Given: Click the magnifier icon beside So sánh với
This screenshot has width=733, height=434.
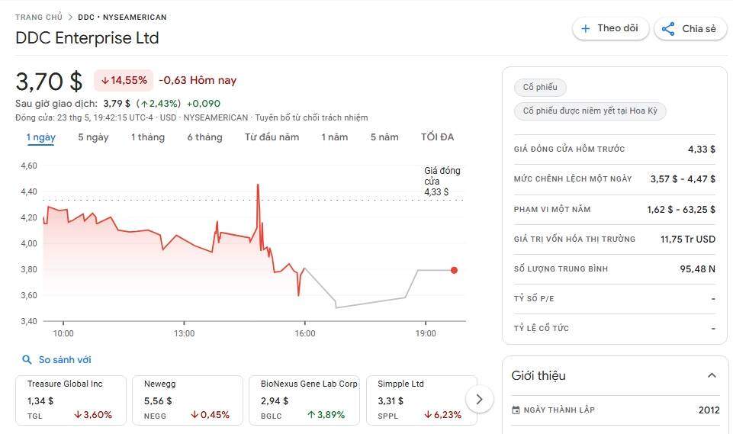Looking at the screenshot, I should 27,360.
